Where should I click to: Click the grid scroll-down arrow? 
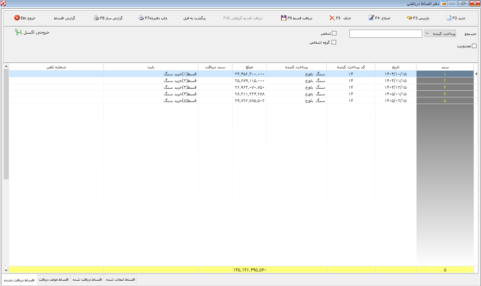point(6,270)
